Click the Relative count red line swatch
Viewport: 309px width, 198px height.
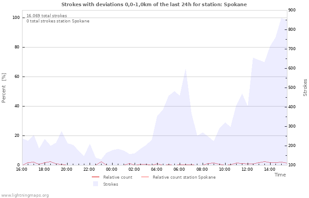tap(96, 177)
